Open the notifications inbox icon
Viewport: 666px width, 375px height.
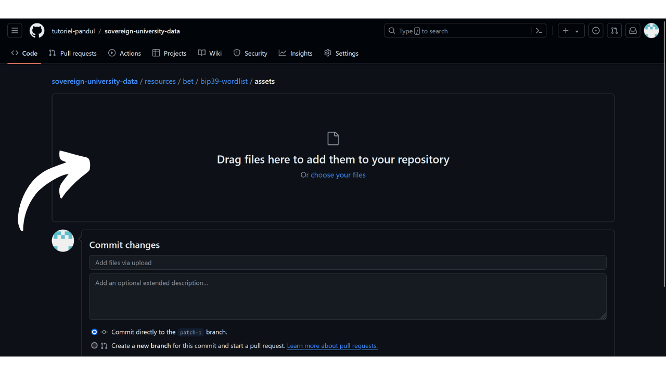tap(633, 31)
